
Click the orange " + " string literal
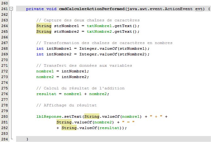pos(156,116)
